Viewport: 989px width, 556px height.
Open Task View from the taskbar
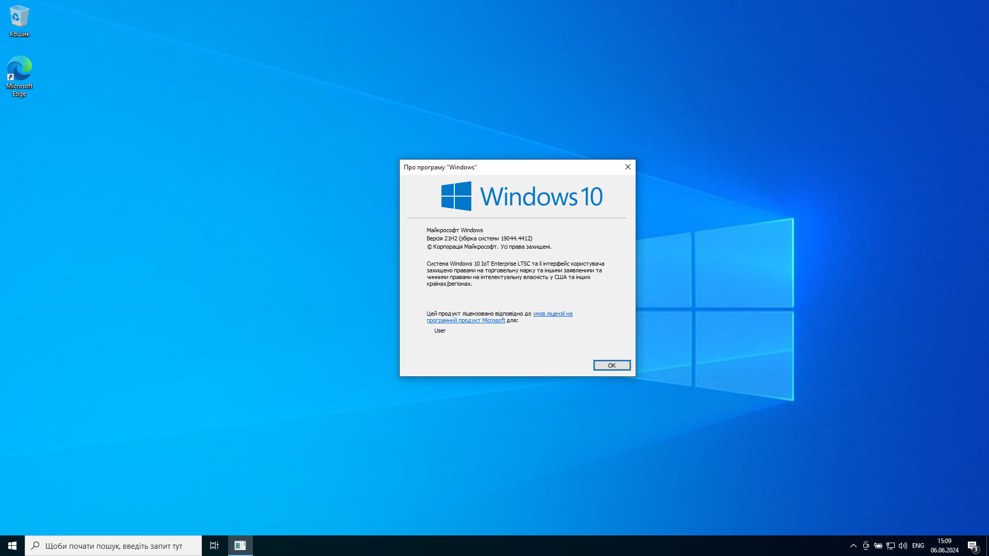click(x=214, y=546)
